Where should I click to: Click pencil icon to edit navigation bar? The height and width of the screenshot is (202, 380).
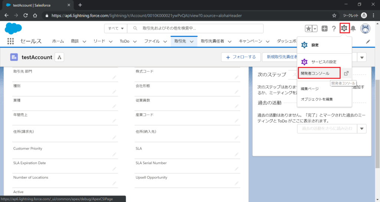pos(368,42)
